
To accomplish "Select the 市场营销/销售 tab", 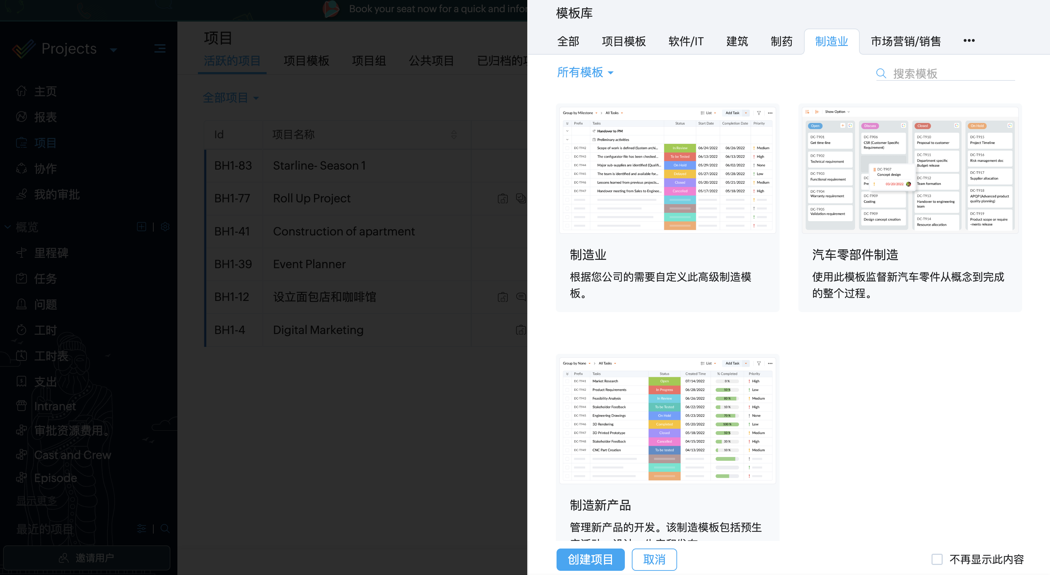I will click(x=905, y=41).
